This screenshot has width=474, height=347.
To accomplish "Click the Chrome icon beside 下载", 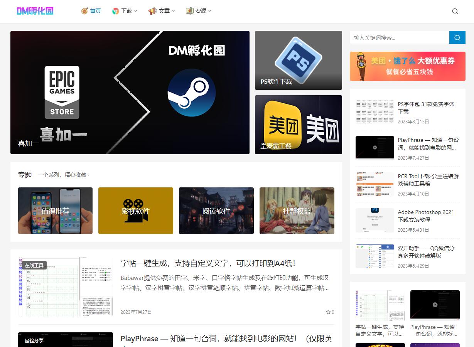I will pos(115,11).
